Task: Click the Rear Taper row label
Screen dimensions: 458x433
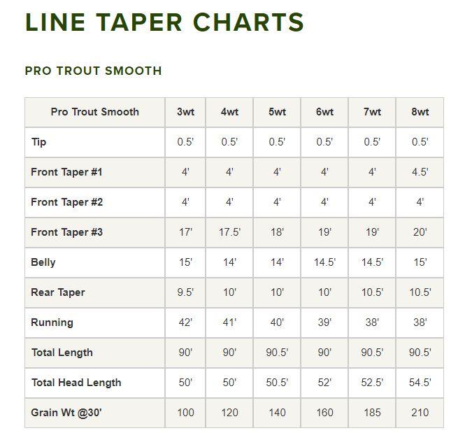Action: 58,292
